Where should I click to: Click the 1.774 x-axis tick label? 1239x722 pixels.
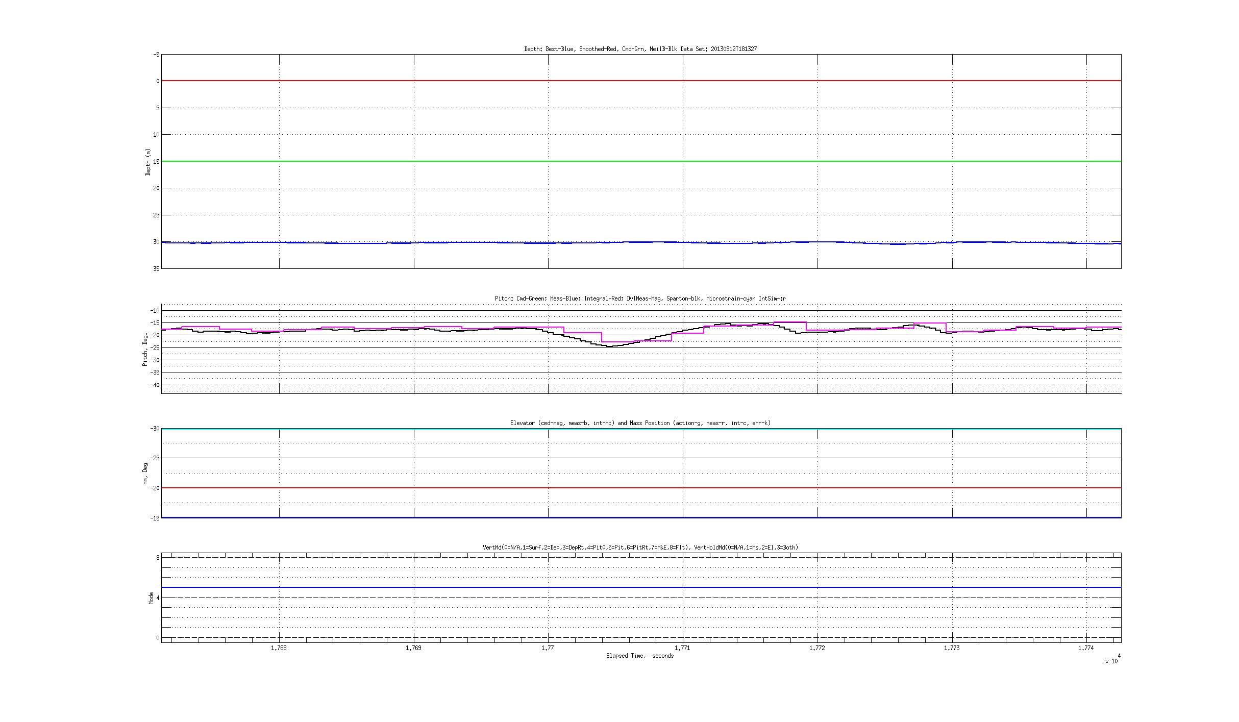click(1086, 648)
